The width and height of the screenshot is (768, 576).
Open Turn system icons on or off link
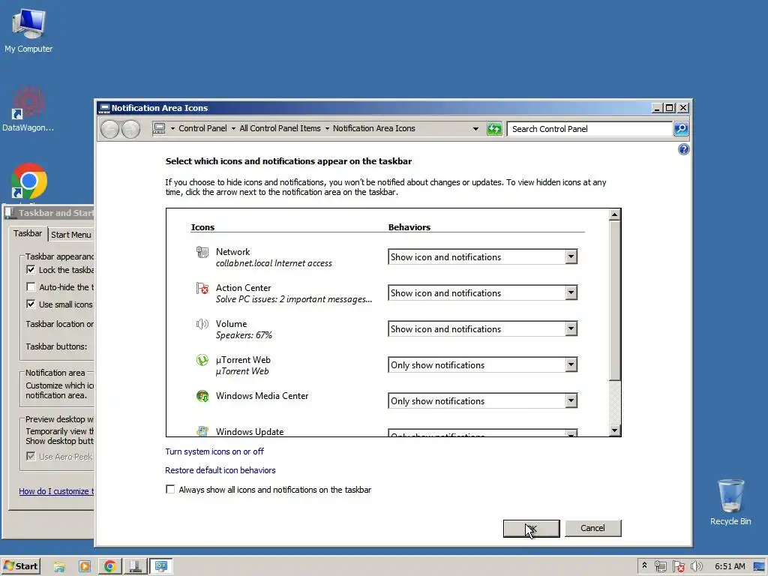[214, 451]
